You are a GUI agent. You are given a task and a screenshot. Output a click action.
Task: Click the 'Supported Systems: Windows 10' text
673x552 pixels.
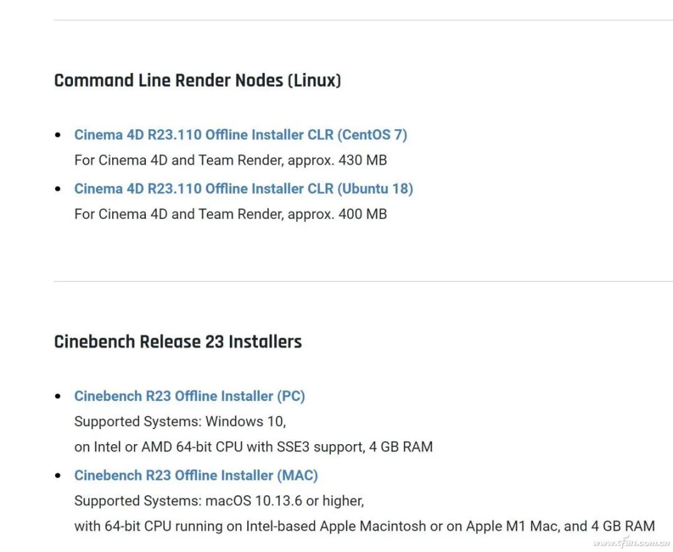[x=179, y=422]
